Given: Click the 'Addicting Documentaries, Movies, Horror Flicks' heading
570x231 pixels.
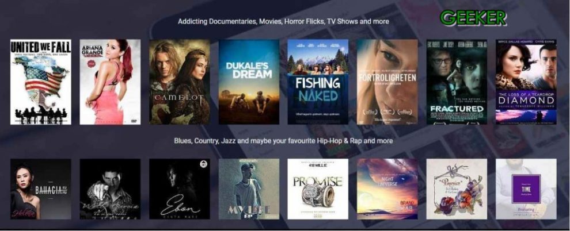Looking at the screenshot, I should [x=283, y=21].
